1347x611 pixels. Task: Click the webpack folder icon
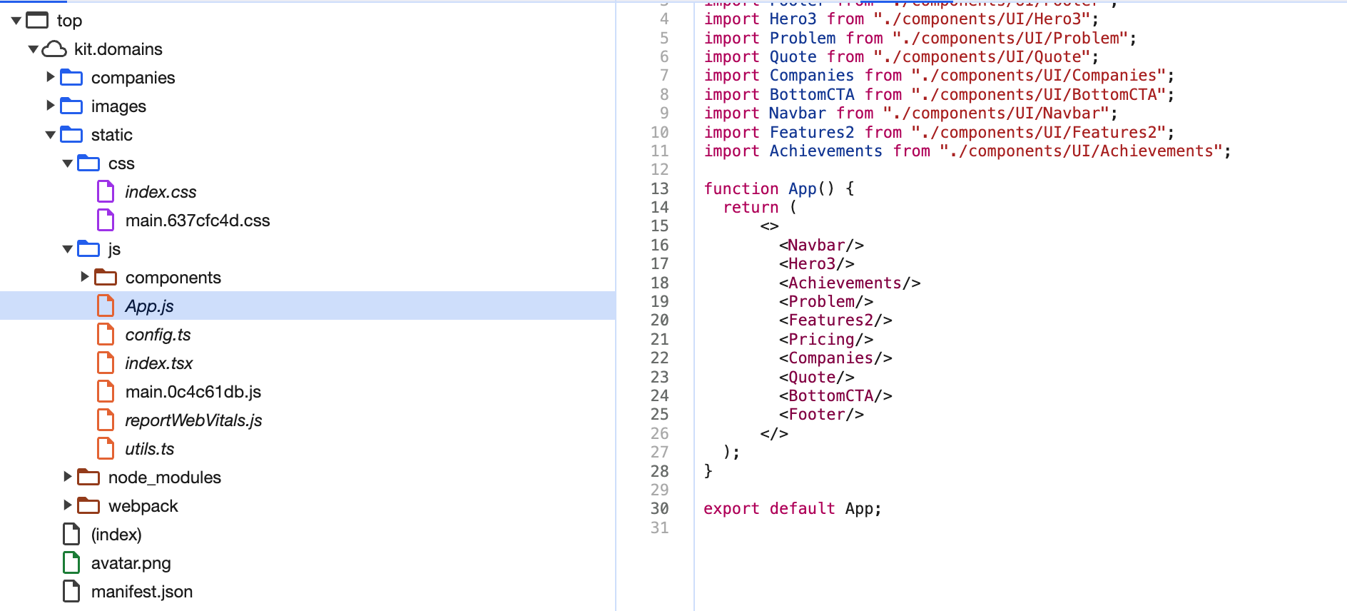click(x=88, y=506)
